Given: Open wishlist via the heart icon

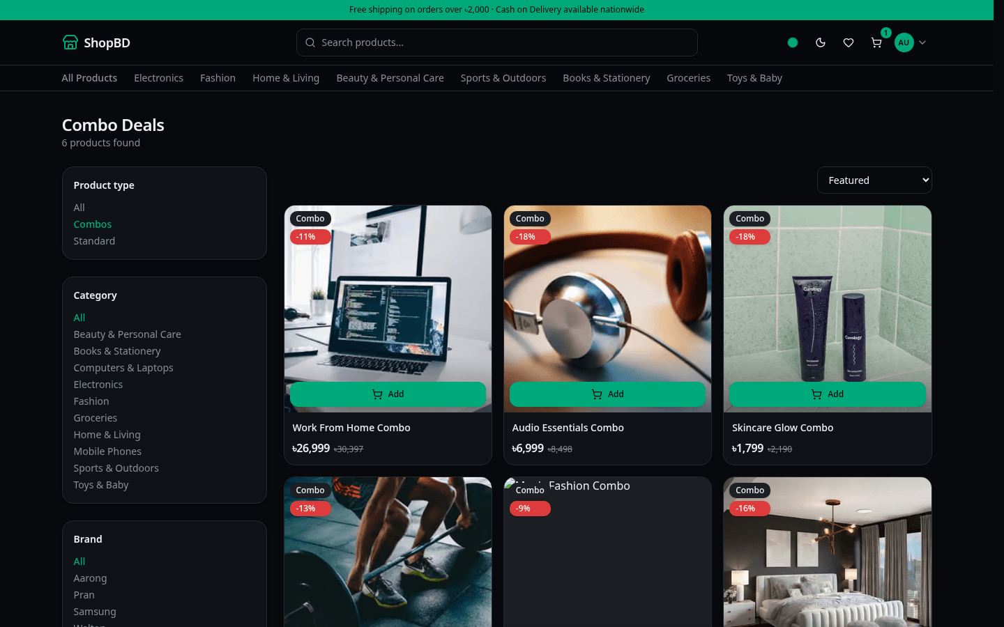Looking at the screenshot, I should [849, 42].
